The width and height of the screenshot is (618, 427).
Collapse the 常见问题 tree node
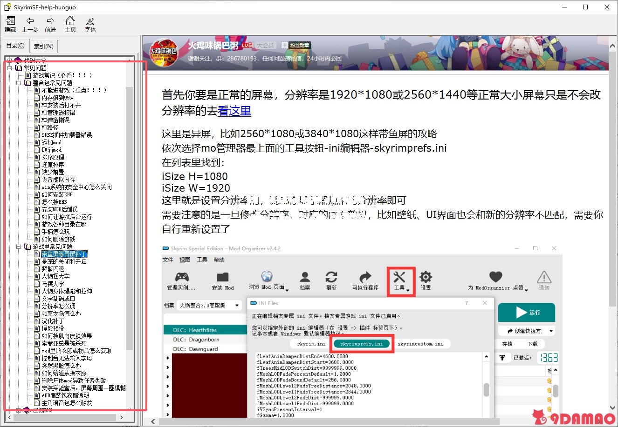point(10,68)
